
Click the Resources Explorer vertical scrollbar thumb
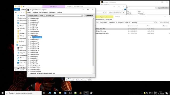(x=93, y=42)
